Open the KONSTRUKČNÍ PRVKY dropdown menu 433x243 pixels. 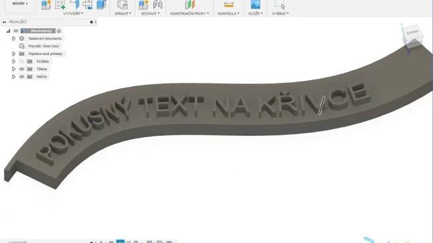click(x=190, y=13)
